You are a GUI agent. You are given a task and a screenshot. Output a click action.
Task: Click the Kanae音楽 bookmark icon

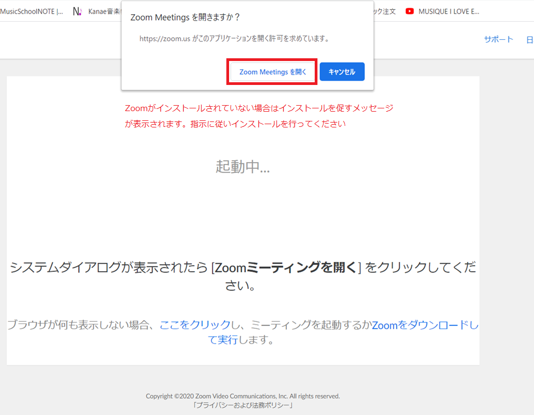coord(77,11)
